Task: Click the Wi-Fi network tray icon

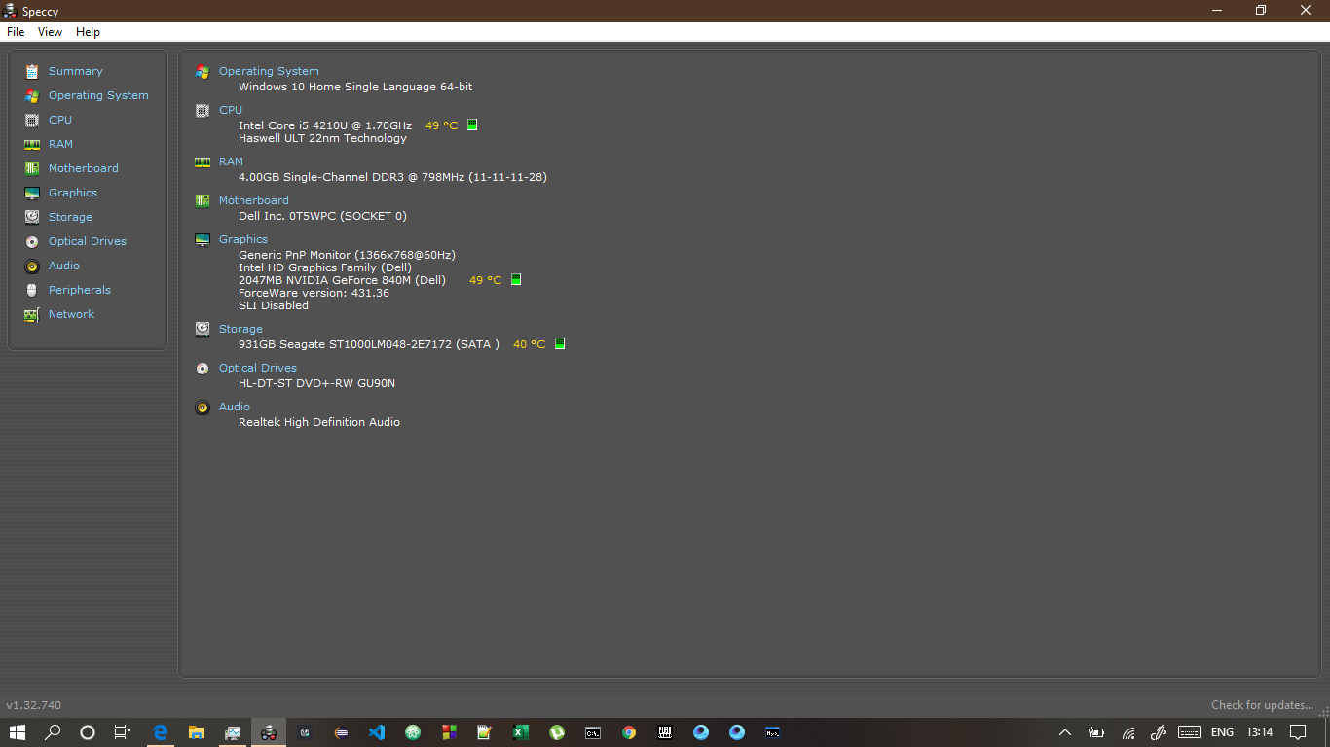Action: click(1128, 732)
